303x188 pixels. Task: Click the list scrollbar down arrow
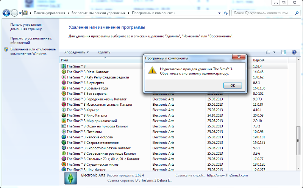(298, 168)
